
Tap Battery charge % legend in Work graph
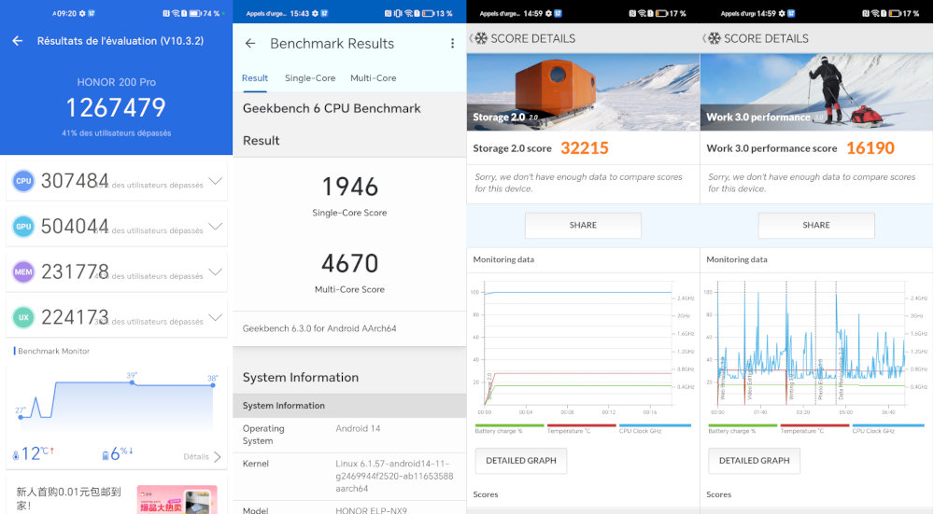(743, 428)
